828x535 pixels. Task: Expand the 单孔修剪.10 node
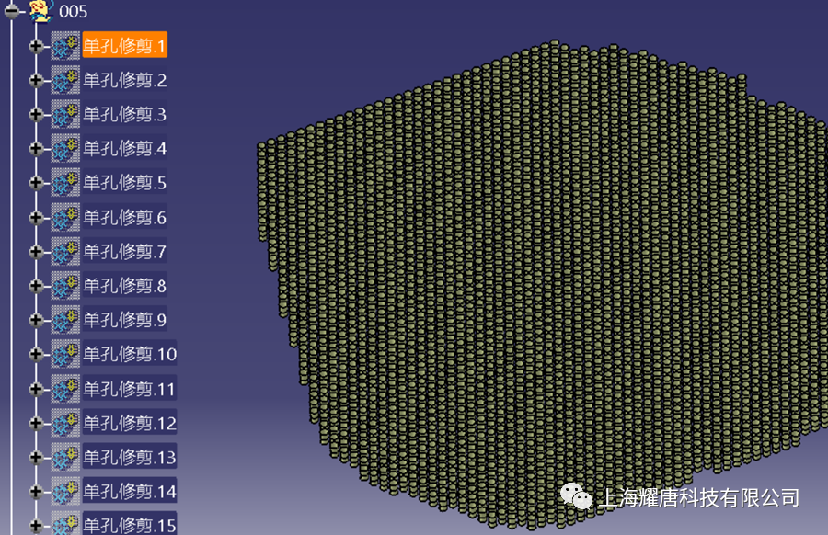tap(36, 354)
